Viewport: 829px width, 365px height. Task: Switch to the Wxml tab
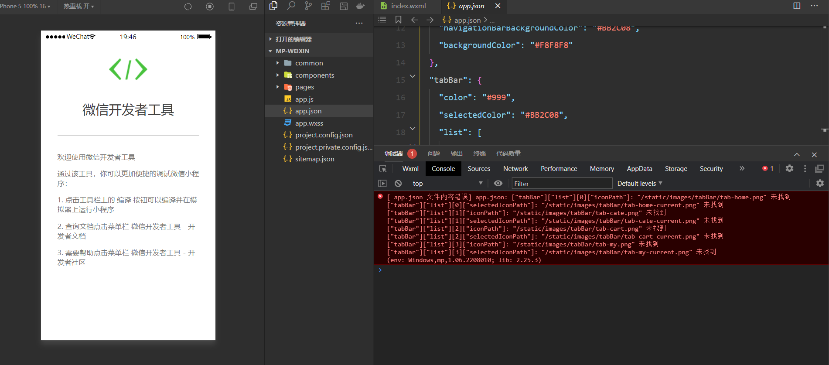[x=410, y=169]
